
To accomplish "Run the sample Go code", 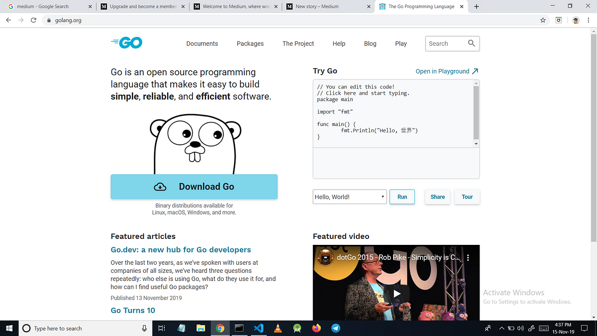I will tap(402, 197).
